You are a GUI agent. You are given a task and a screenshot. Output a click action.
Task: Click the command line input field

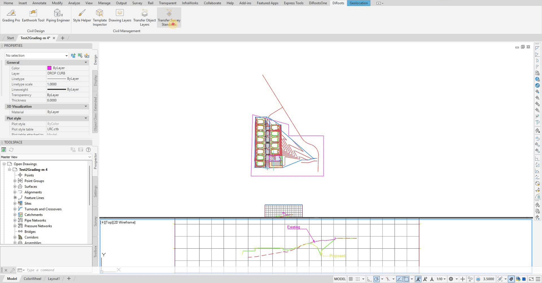[x=56, y=270]
